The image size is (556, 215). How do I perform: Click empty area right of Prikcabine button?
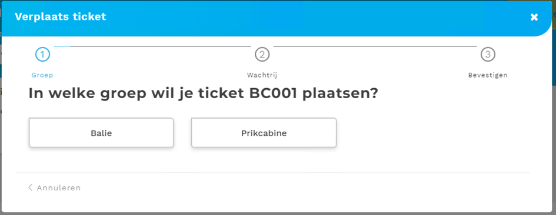point(432,133)
